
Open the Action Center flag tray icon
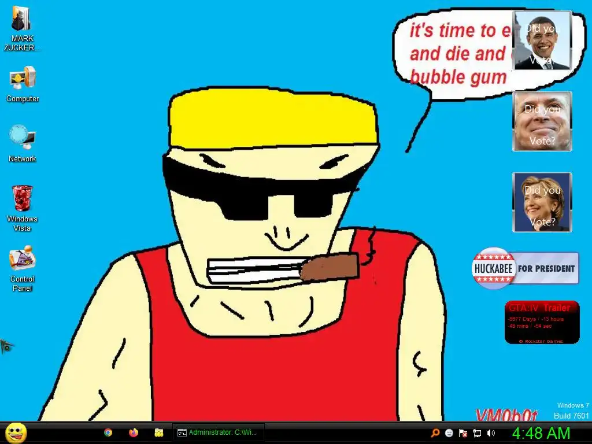(x=463, y=433)
